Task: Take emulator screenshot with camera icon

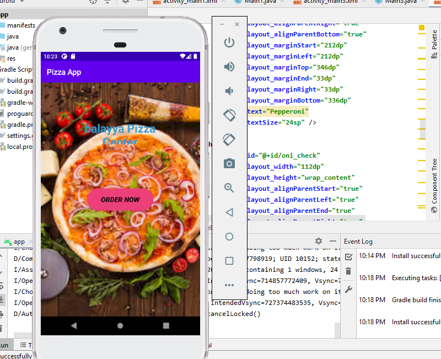Action: tap(229, 163)
